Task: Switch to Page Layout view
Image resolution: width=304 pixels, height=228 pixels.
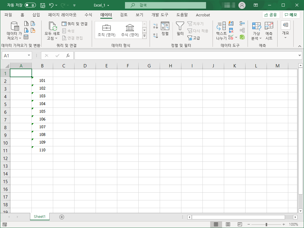Action: tap(228, 224)
